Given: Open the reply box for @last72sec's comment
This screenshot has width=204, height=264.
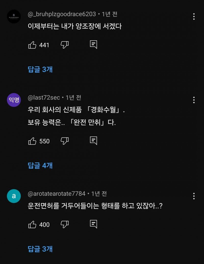Looking at the screenshot, I should [x=93, y=140].
